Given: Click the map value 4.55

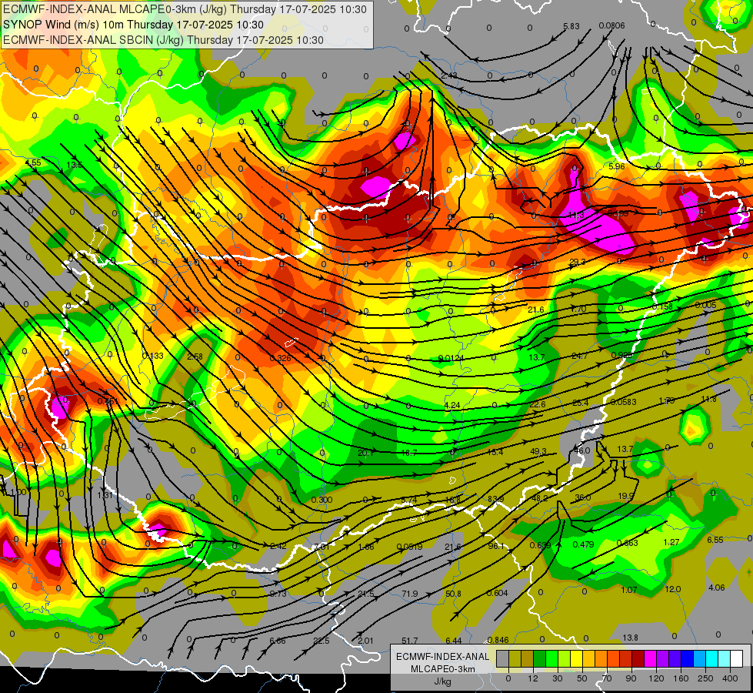Looking at the screenshot, I should point(33,162).
